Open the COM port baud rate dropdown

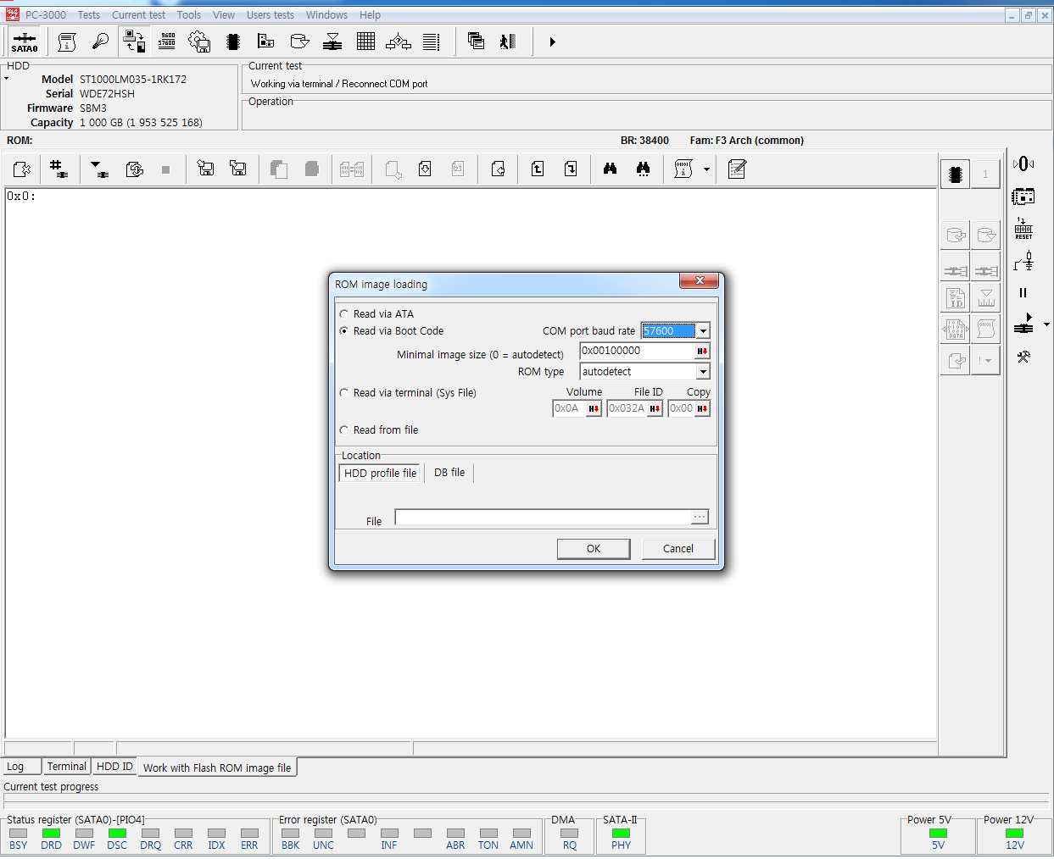point(703,331)
